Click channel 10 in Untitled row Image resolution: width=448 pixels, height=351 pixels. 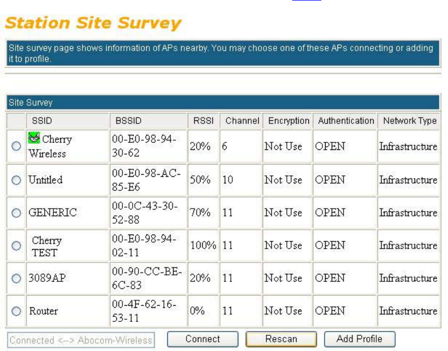[x=228, y=180]
